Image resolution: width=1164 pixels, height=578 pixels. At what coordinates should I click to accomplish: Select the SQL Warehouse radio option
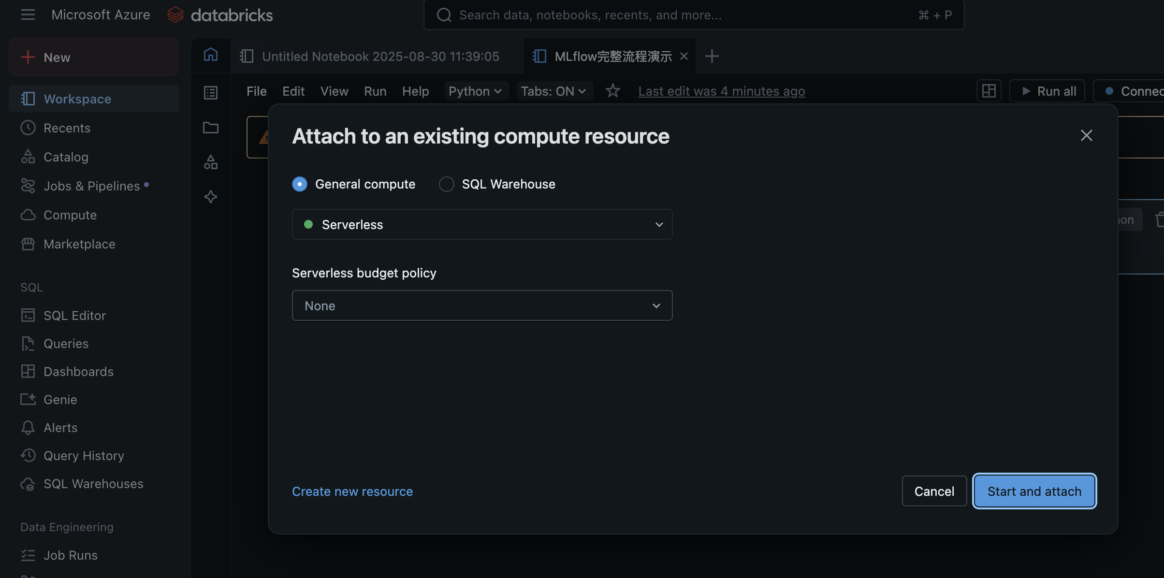coord(447,184)
